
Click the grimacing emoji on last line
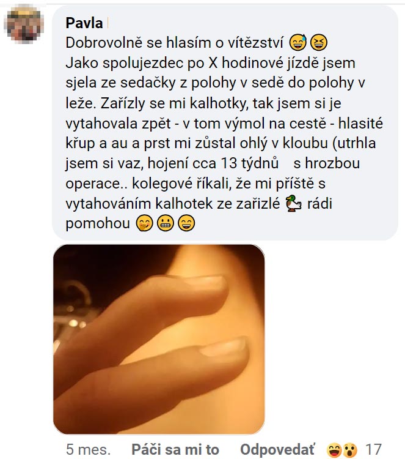pyautogui.click(x=166, y=223)
